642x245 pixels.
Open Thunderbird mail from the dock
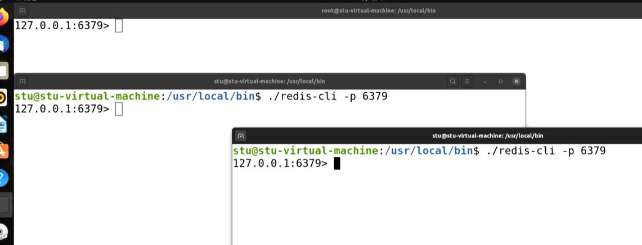coord(3,44)
